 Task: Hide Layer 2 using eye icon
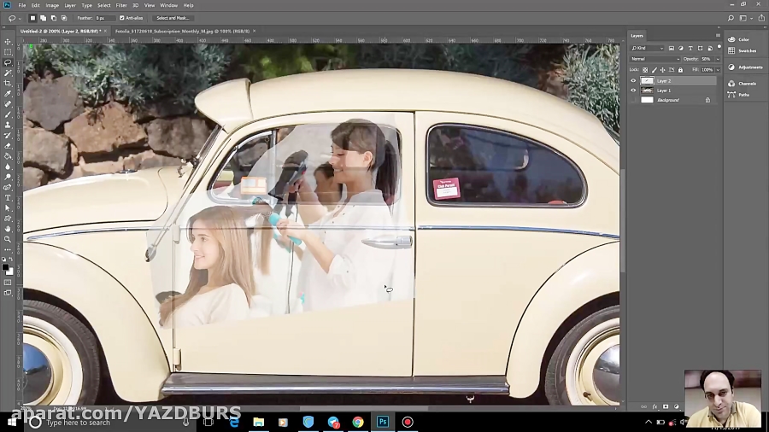(633, 80)
